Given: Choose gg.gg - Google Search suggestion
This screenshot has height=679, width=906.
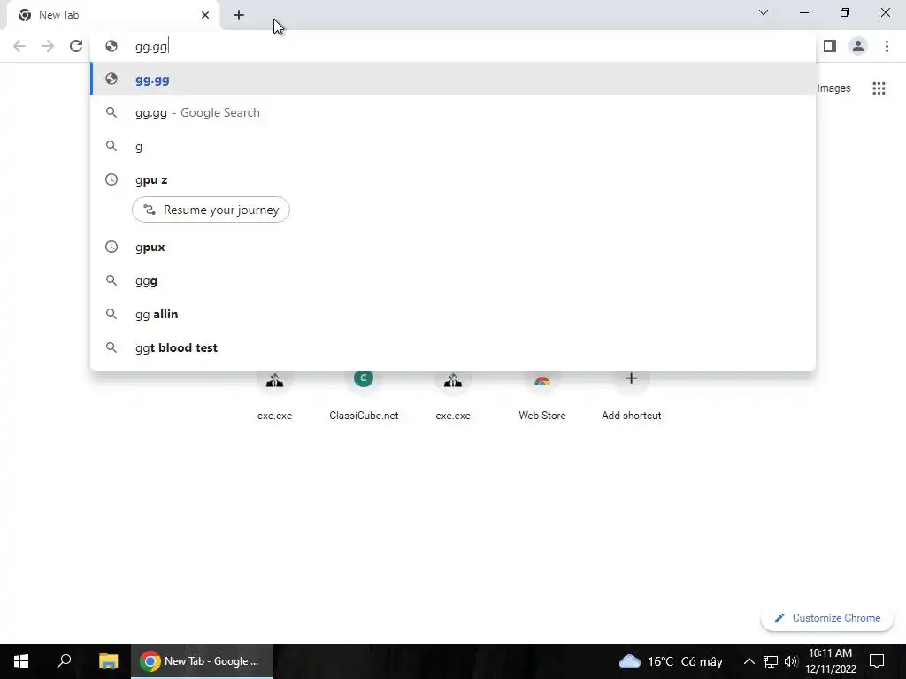Looking at the screenshot, I should pos(453,112).
